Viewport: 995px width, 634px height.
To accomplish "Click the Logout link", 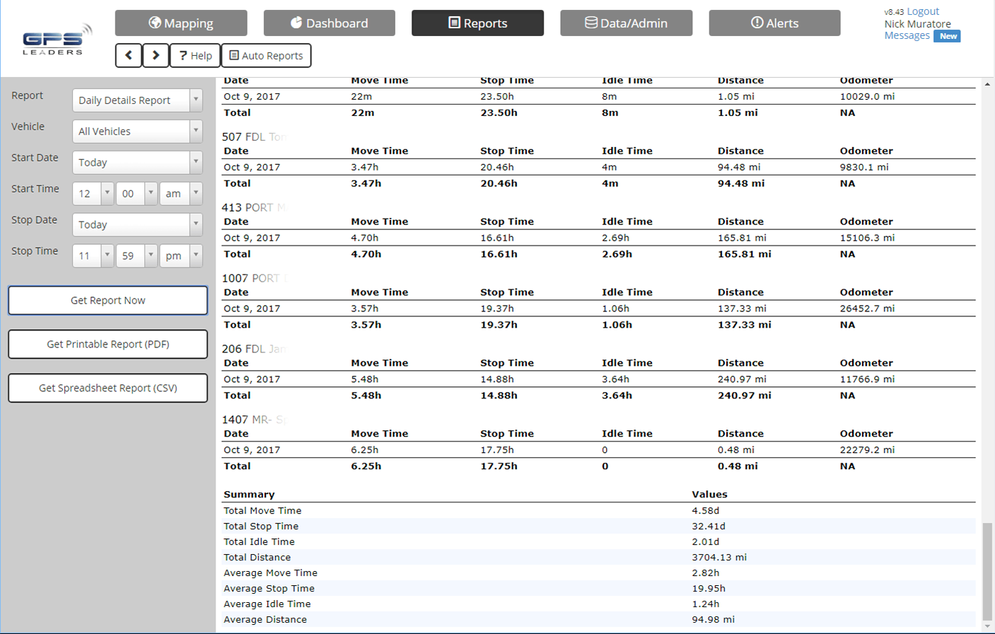I will click(x=923, y=11).
